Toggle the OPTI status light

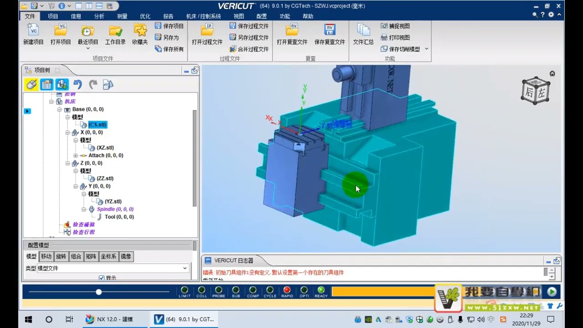[x=304, y=290]
